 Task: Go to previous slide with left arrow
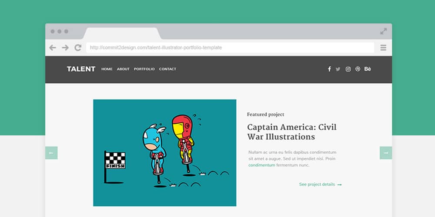point(51,153)
